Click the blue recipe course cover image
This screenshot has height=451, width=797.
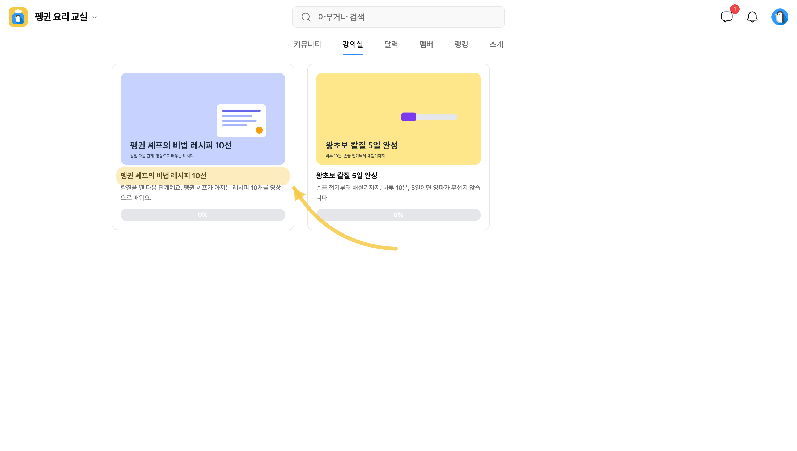(203, 119)
